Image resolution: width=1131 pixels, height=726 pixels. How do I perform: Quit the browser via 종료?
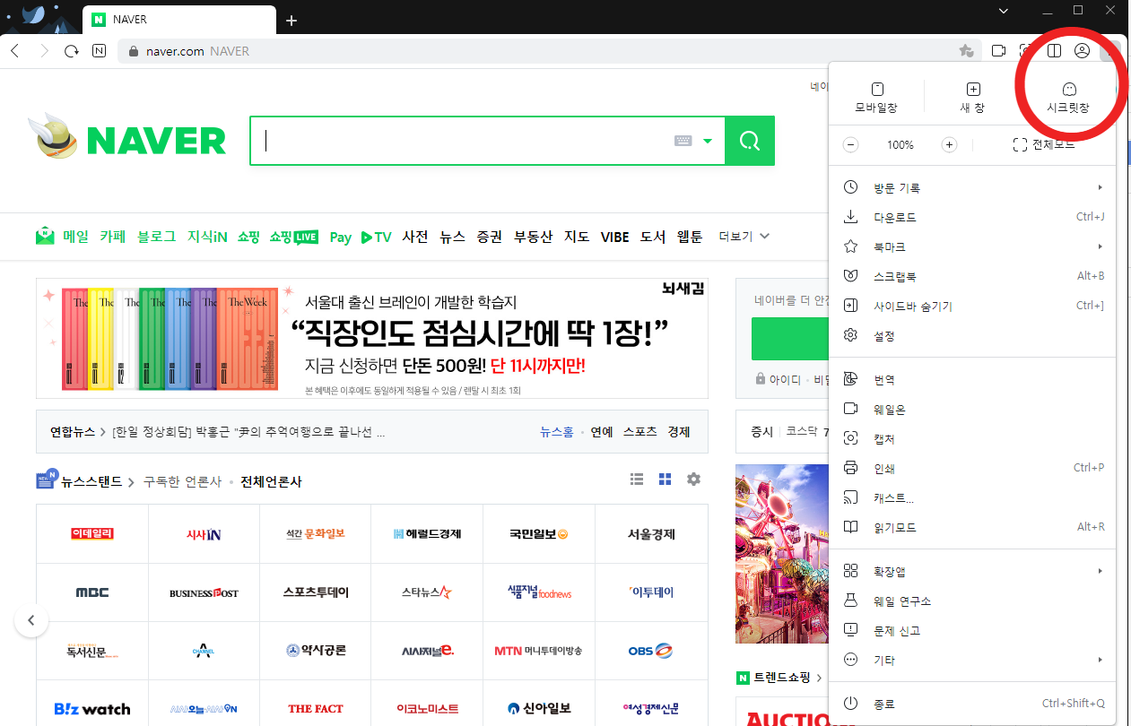(973, 704)
